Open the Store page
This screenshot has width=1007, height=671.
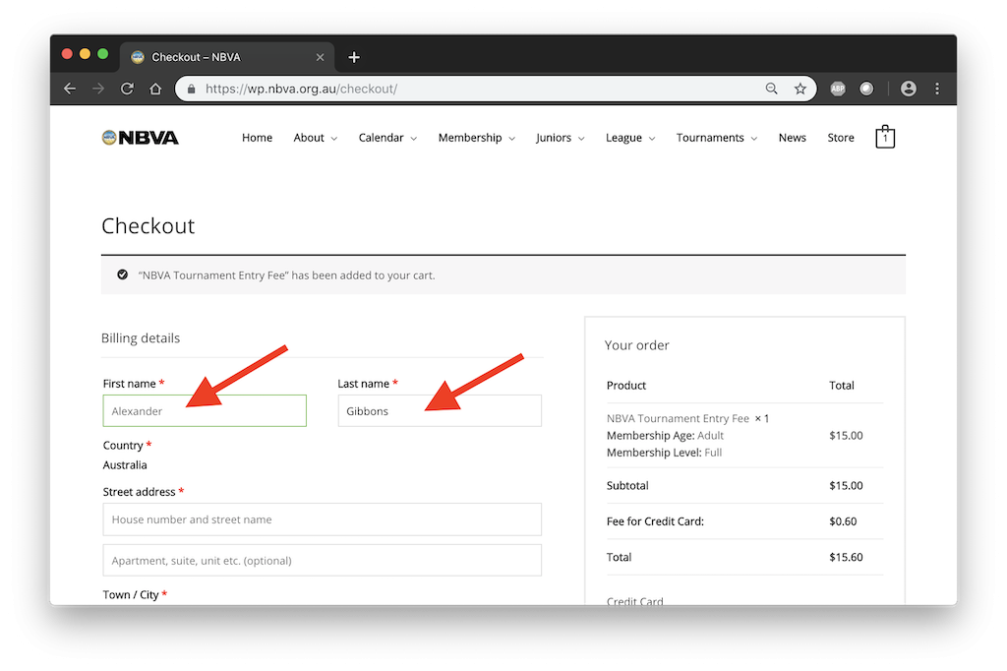841,138
